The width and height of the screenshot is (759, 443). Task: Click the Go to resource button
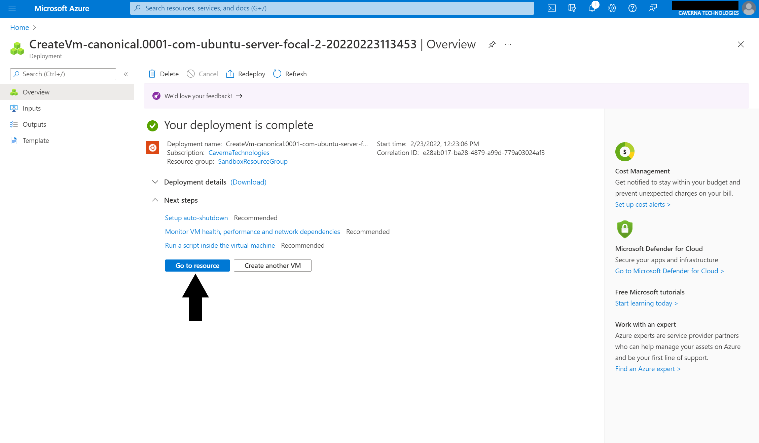click(197, 266)
